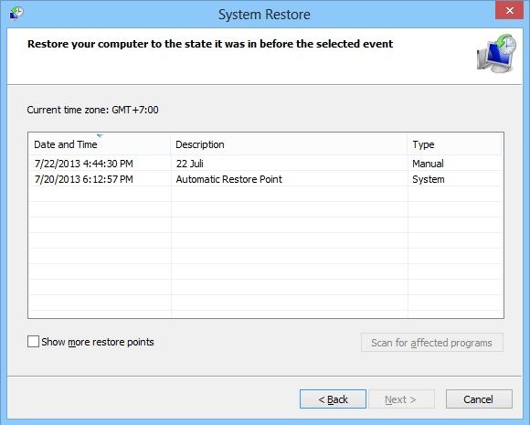Click the System type cell
The image size is (530, 425).
click(429, 179)
